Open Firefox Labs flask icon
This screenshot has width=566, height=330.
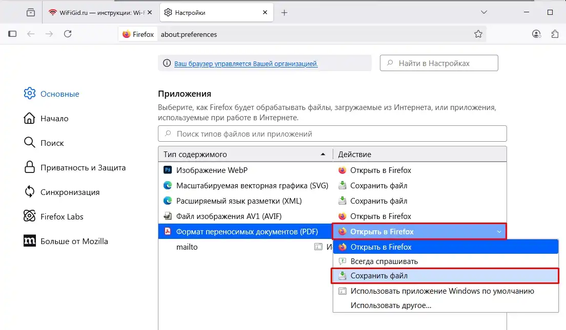pyautogui.click(x=29, y=216)
